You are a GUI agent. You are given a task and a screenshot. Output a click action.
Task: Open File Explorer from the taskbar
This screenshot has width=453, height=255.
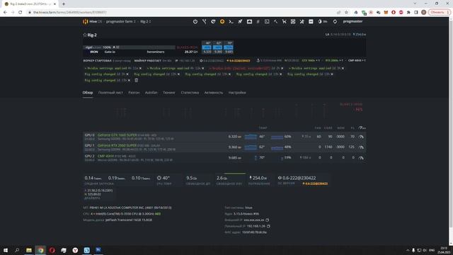click(x=29, y=250)
